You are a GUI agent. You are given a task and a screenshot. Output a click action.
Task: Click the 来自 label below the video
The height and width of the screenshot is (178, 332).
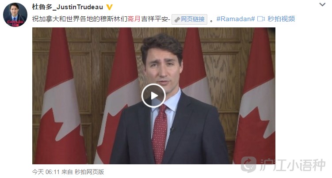67,172
